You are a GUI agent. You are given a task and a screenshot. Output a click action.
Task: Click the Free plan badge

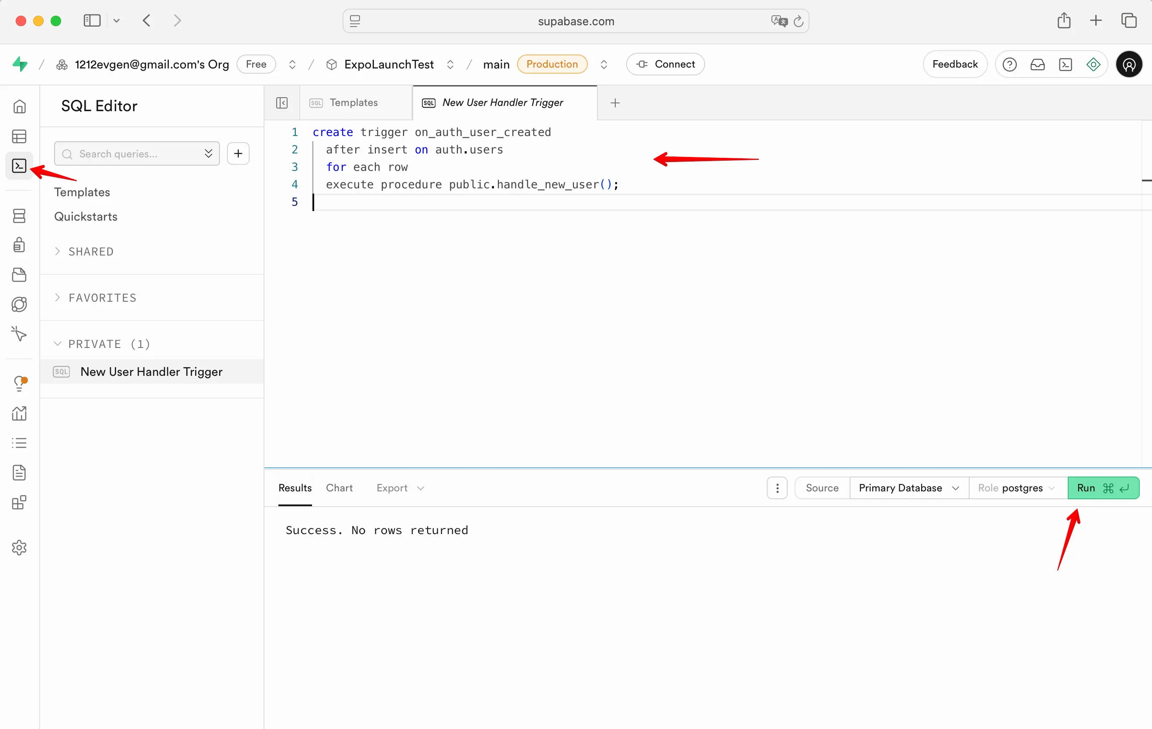coord(256,64)
